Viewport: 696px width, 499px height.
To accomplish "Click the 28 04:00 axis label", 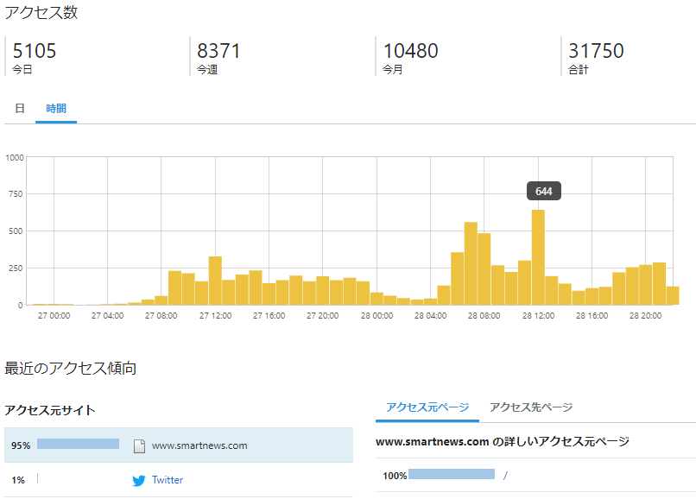I will 431,316.
